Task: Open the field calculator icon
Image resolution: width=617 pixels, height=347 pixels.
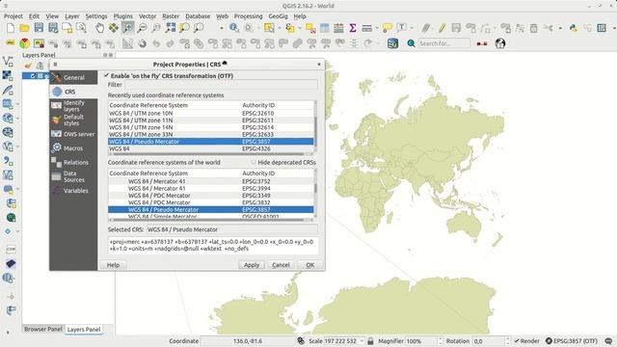Action: coord(338,28)
